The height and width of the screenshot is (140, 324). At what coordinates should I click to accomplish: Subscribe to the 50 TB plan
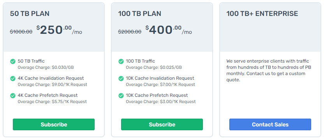pos(54,124)
